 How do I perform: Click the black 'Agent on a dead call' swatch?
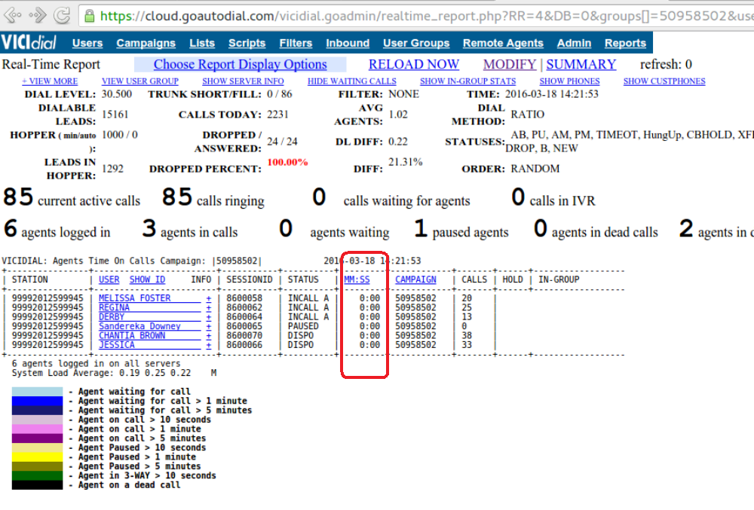click(37, 485)
